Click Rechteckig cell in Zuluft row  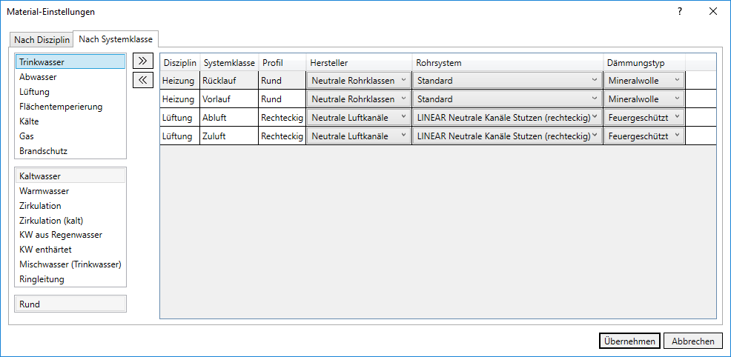(x=282, y=136)
